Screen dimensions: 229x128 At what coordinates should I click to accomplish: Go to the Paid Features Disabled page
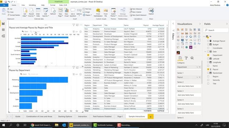coord(102,116)
